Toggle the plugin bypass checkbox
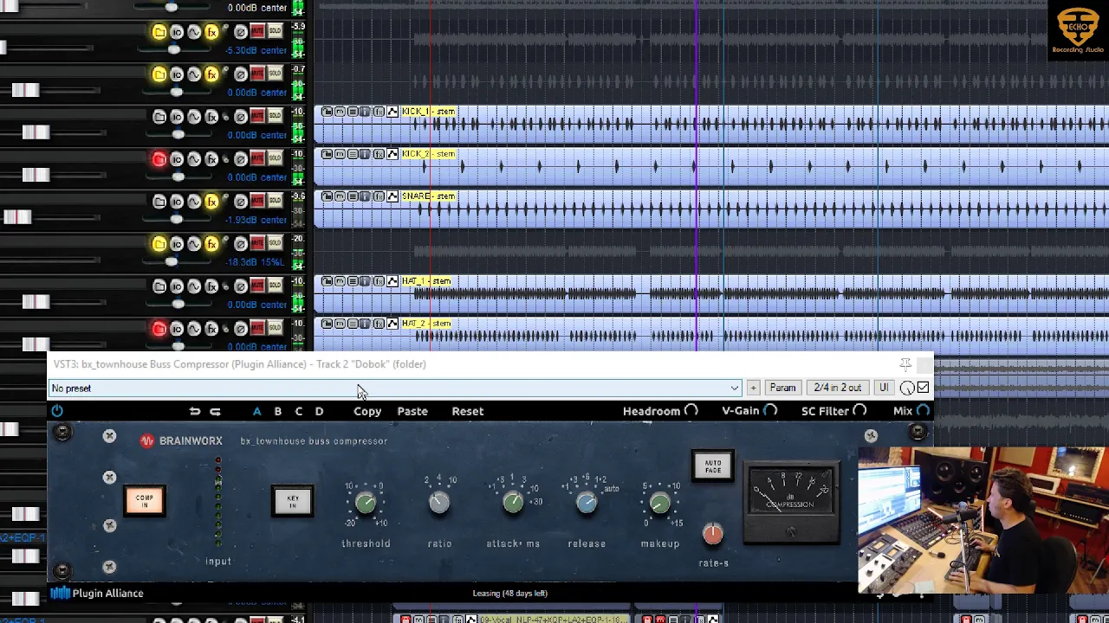Screen dimensions: 1109x623 pyautogui.click(x=923, y=388)
